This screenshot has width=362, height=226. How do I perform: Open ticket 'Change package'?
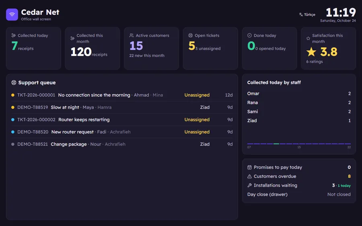[x=68, y=144]
